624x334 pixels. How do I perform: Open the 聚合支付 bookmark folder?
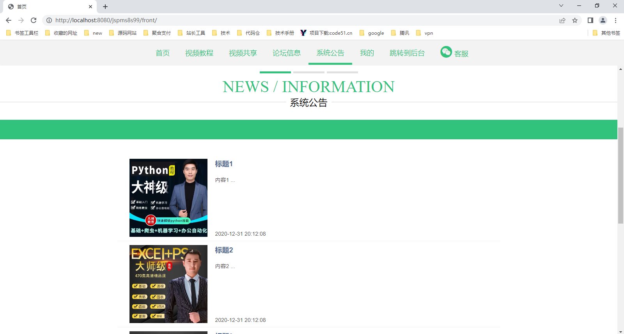coord(157,33)
